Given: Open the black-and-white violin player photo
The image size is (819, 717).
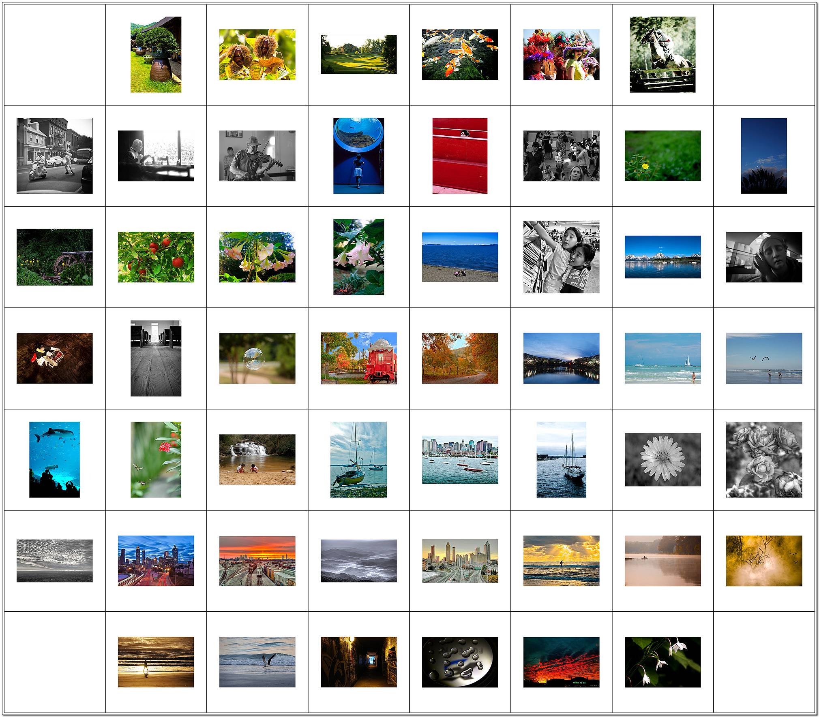Looking at the screenshot, I should [x=257, y=156].
